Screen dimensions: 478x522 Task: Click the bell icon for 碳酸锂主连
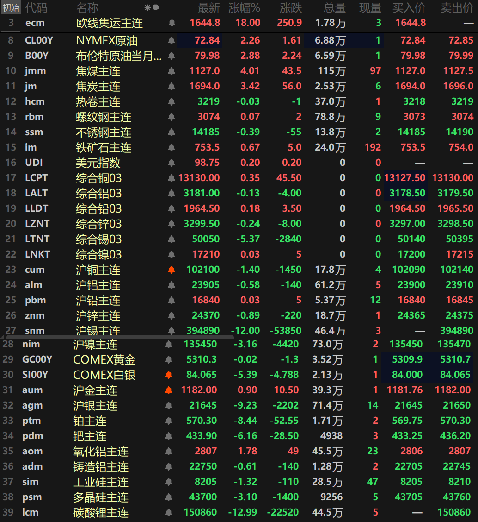click(169, 512)
